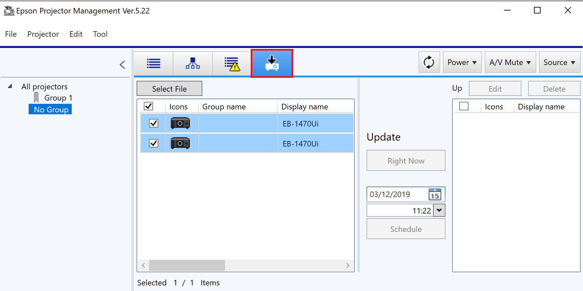Click the Delete button
The width and height of the screenshot is (583, 291).
tap(554, 89)
